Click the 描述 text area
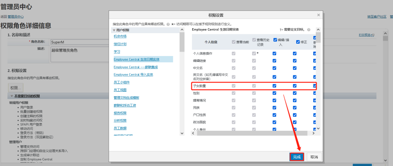The width and height of the screenshot is (393, 166). [79, 54]
